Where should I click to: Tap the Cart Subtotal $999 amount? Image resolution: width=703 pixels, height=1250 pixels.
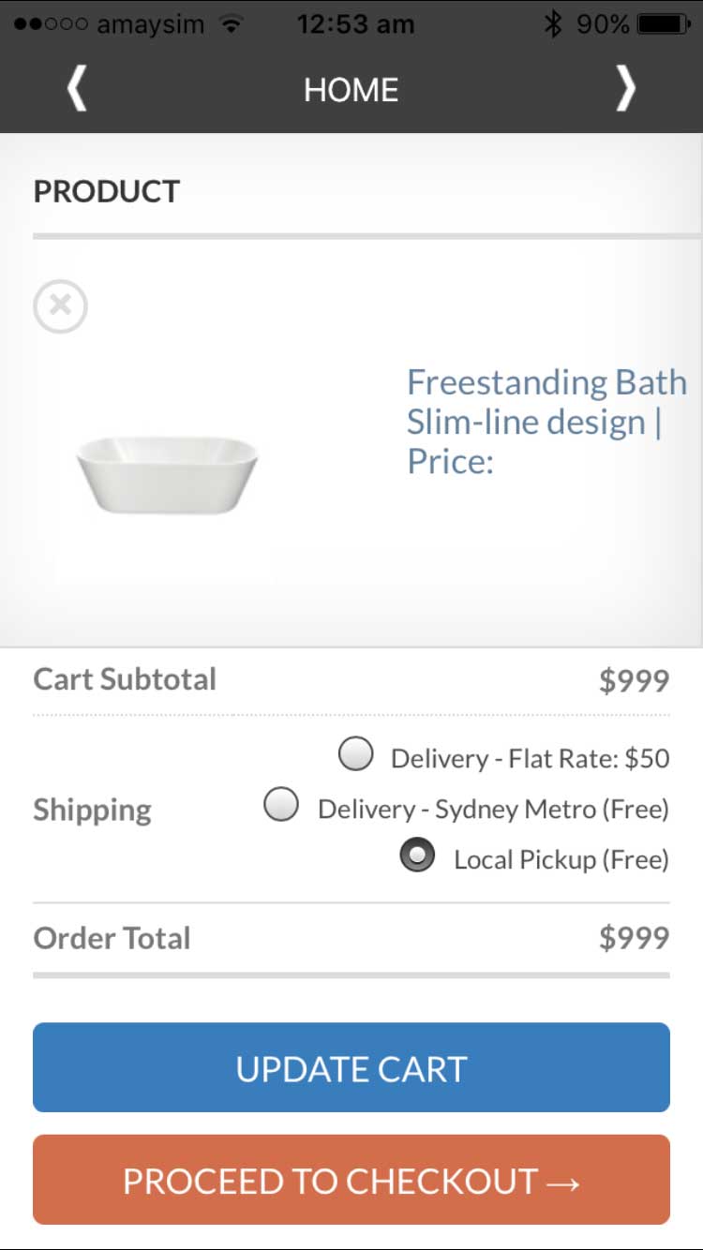[x=635, y=680]
